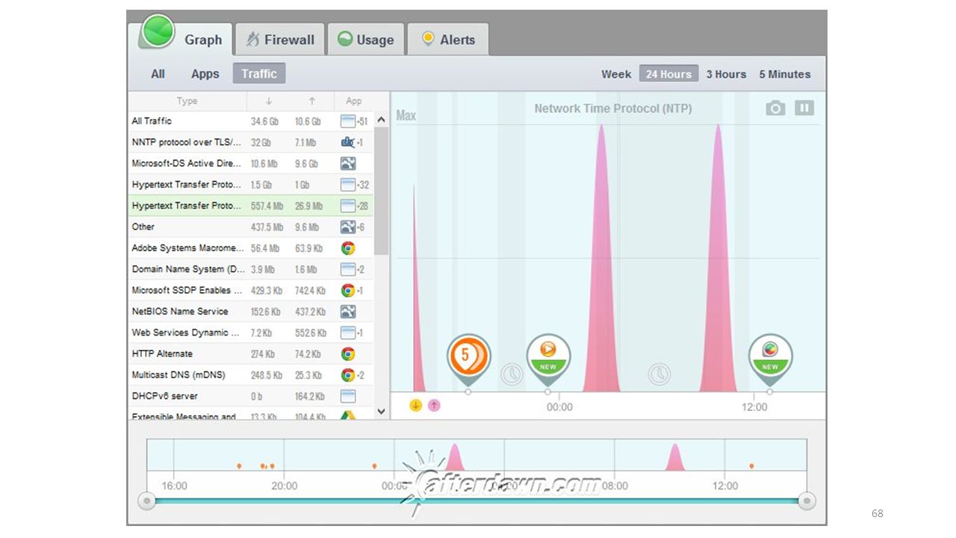Take a graph snapshot with camera icon
The image size is (956, 538).
[x=775, y=108]
